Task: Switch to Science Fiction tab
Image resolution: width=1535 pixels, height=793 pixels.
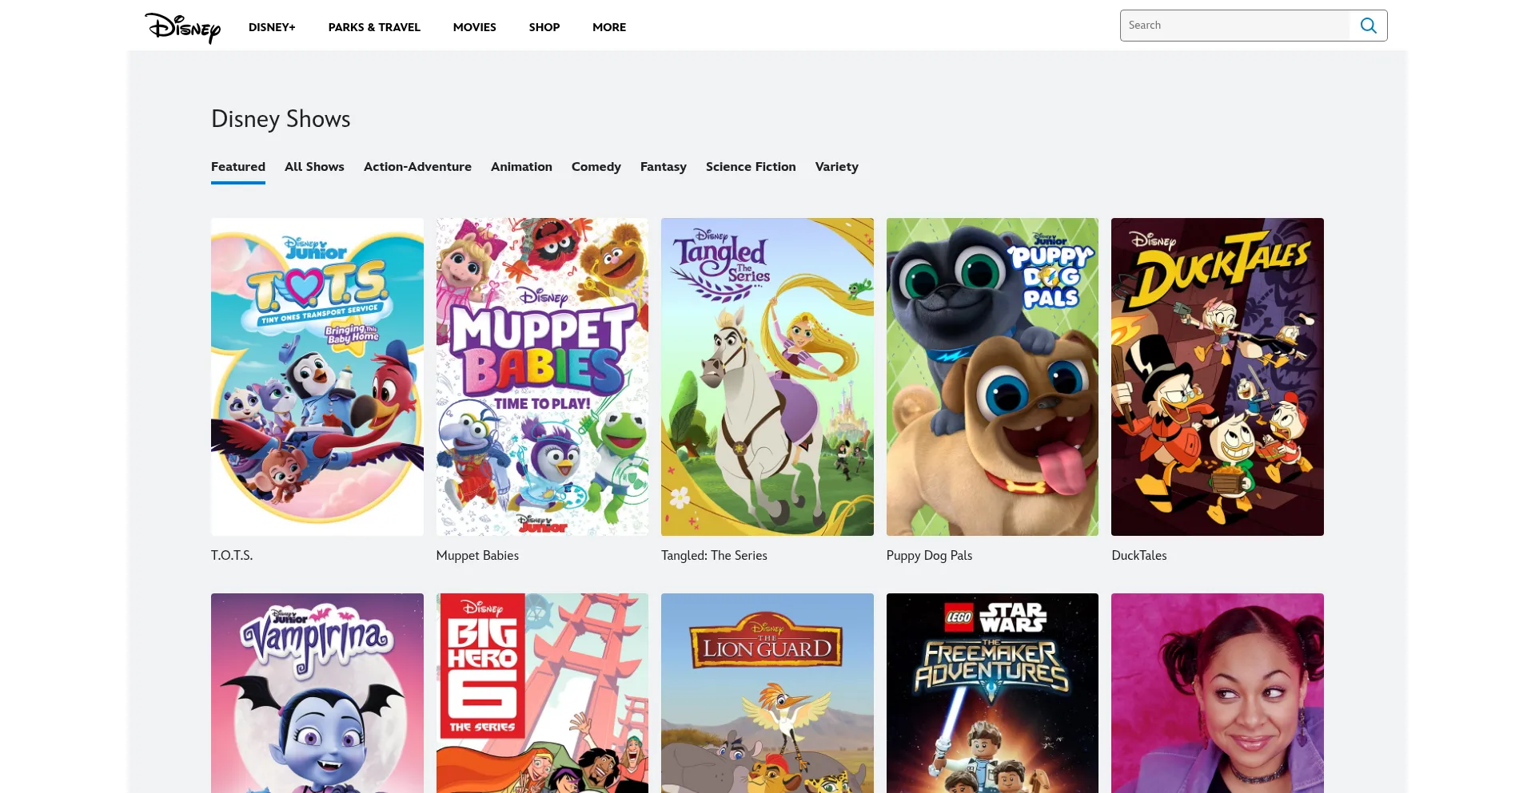Action: [751, 167]
